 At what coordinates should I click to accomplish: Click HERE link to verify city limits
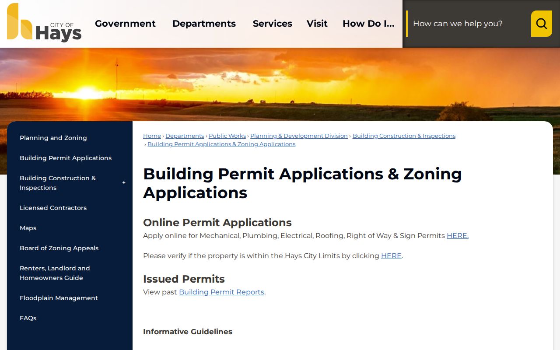pos(391,256)
